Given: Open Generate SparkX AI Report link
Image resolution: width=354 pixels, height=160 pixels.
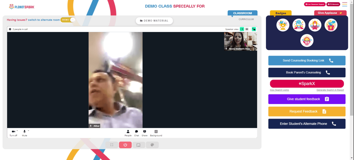Looking at the screenshot, I should point(330,90).
